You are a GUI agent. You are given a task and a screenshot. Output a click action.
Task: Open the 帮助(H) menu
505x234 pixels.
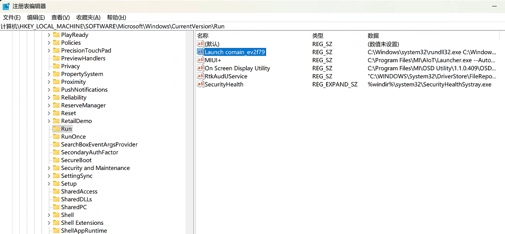(116, 18)
